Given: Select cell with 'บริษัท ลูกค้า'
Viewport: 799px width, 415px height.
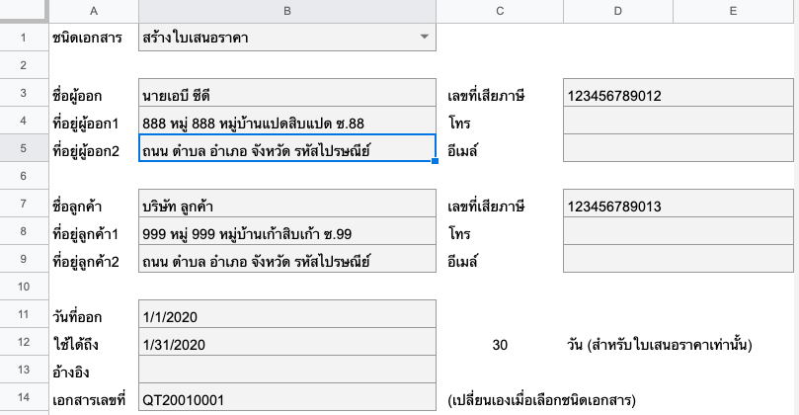Looking at the screenshot, I should pyautogui.click(x=287, y=204).
